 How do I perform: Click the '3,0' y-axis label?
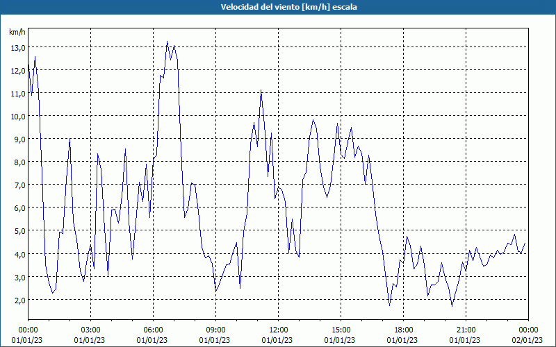20,278
